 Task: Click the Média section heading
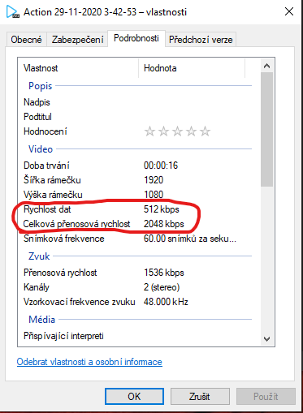[42, 319]
